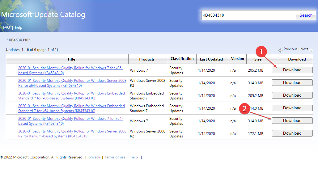Image resolution: width=318 pixels, height=185 pixels.
Task: Sort by the Last Updated column header
Action: 211,59
